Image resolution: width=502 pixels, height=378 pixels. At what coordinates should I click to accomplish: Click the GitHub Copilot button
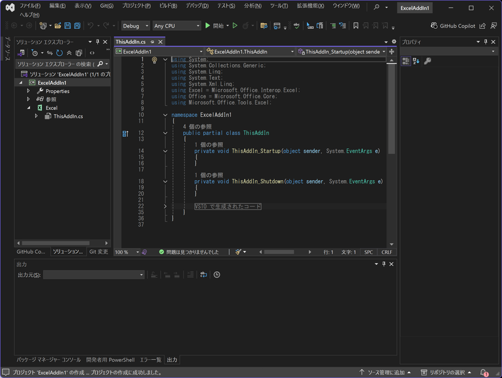pos(453,26)
